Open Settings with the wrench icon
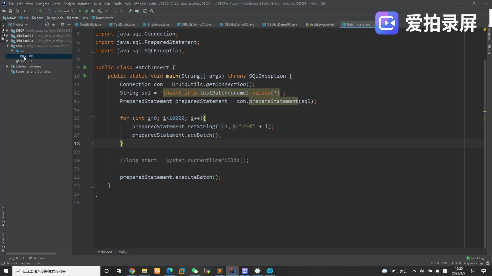 [x=130, y=11]
